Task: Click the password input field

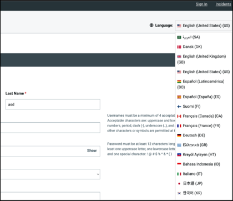Action: tap(50, 151)
